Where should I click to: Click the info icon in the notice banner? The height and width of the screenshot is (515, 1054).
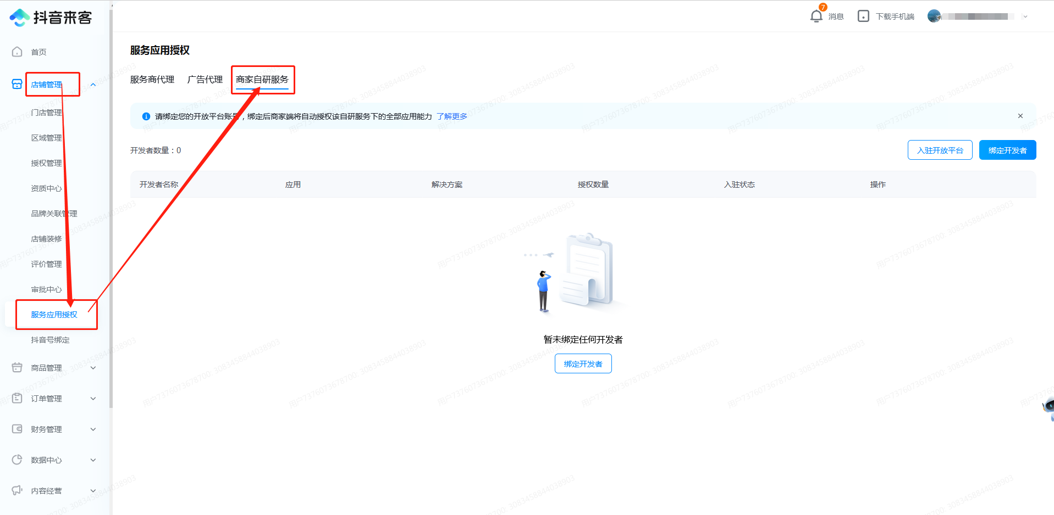146,116
